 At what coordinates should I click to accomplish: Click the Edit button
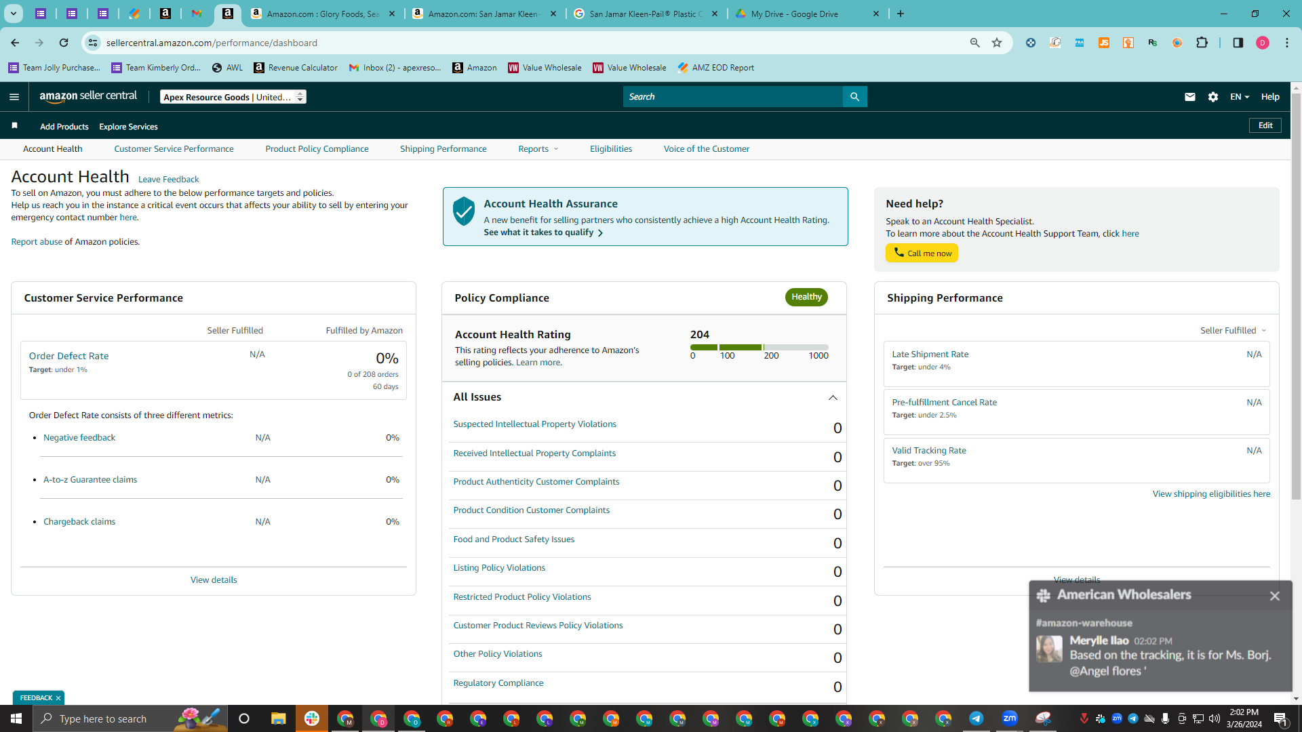point(1265,125)
